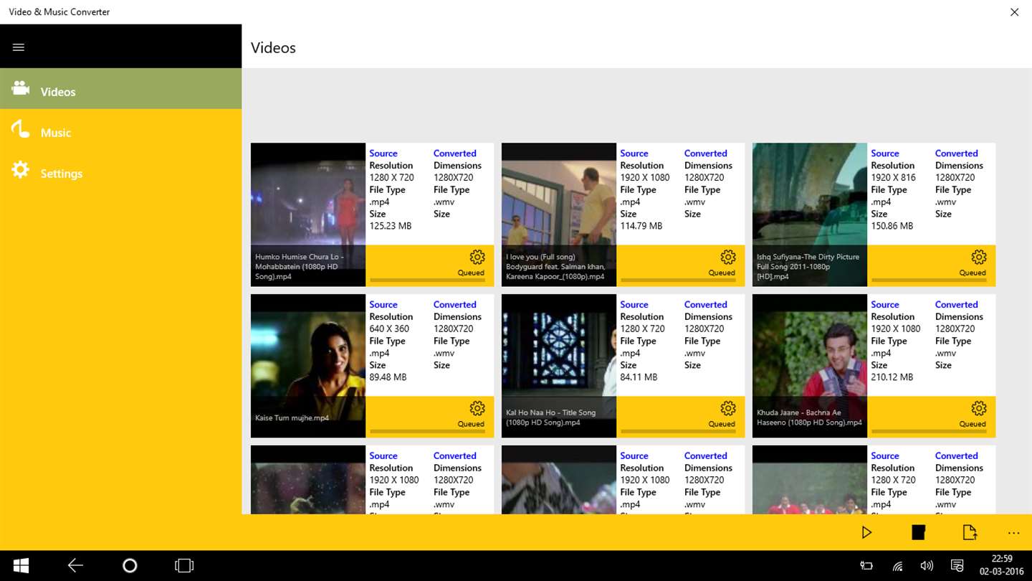Open settings gear for Ishq Sufiyana video

(x=979, y=257)
